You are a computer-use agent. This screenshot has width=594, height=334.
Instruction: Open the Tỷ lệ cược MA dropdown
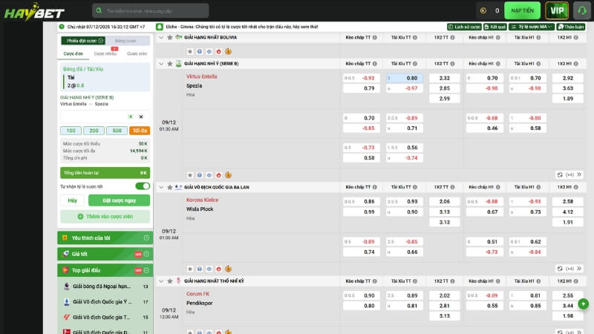(532, 27)
